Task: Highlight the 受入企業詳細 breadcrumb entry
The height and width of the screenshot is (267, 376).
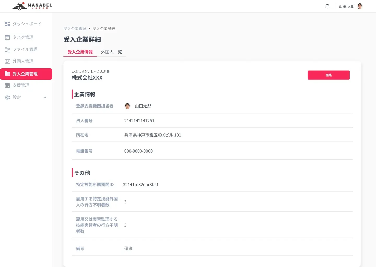Action: tap(104, 28)
